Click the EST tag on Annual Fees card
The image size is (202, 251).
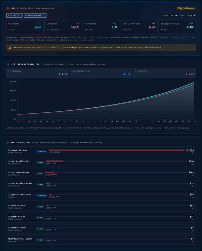click(77, 24)
